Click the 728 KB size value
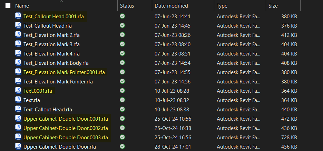The width and height of the screenshot is (323, 151). click(x=289, y=138)
